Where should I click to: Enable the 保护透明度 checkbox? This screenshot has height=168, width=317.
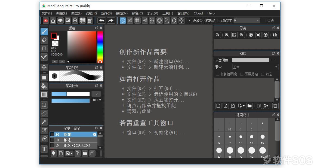click(217, 74)
